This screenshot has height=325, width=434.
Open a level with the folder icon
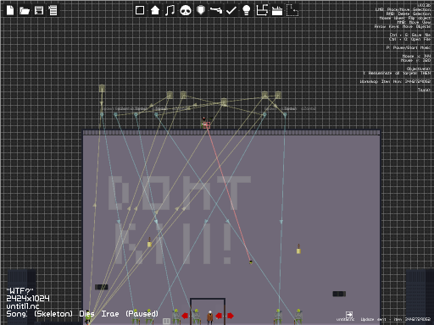[x=25, y=11]
